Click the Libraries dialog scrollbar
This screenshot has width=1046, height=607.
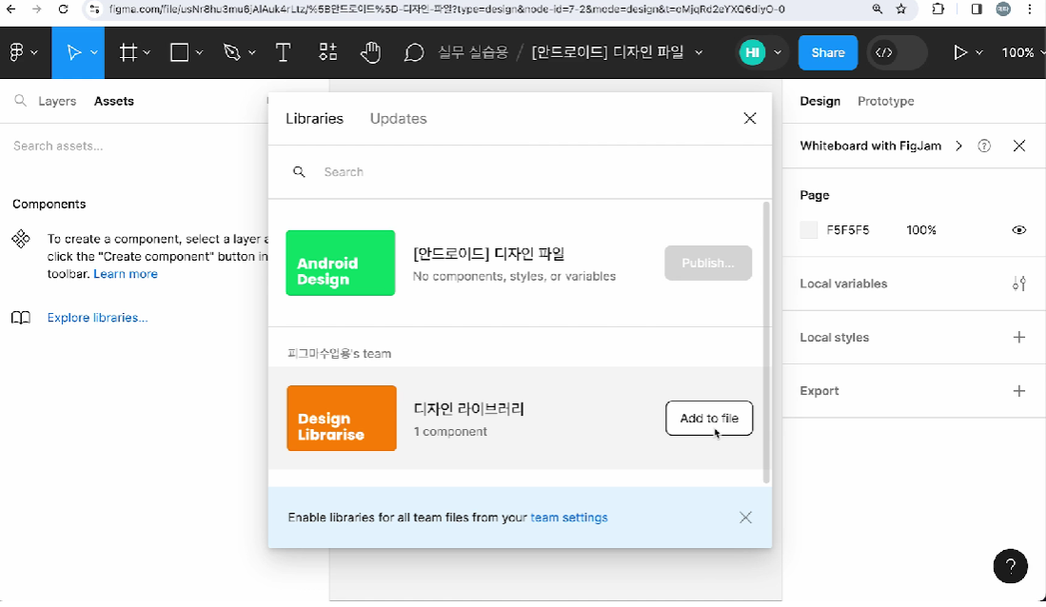pos(766,343)
